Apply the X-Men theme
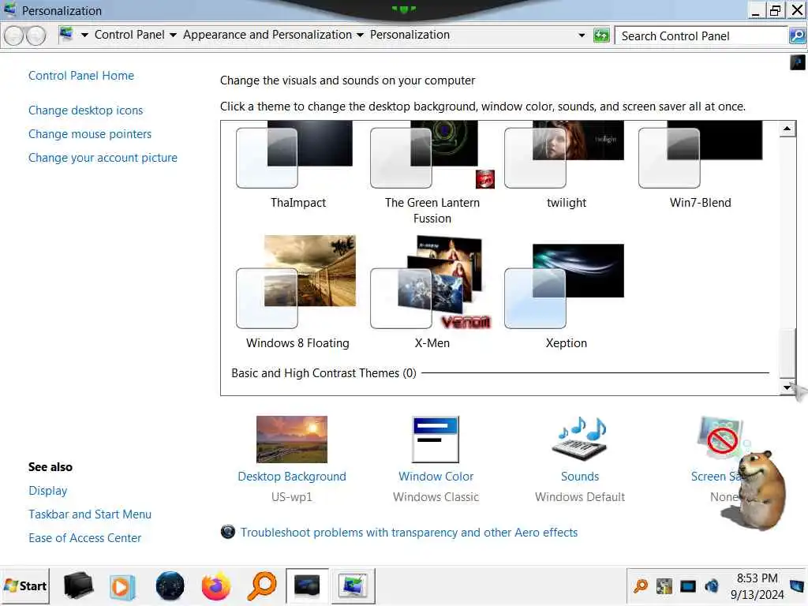This screenshot has height=606, width=808. click(431, 282)
